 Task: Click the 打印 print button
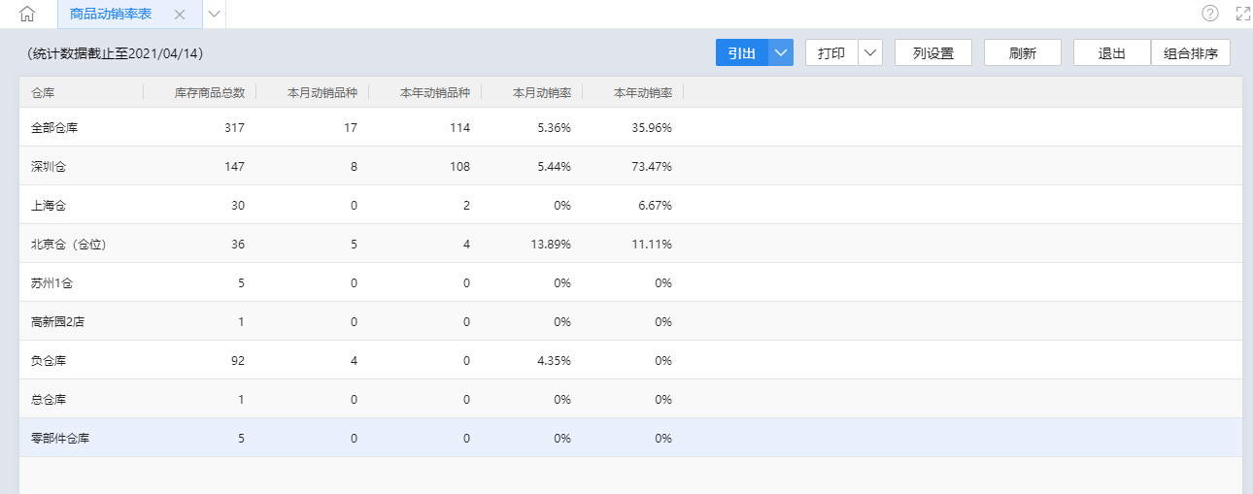click(x=831, y=53)
